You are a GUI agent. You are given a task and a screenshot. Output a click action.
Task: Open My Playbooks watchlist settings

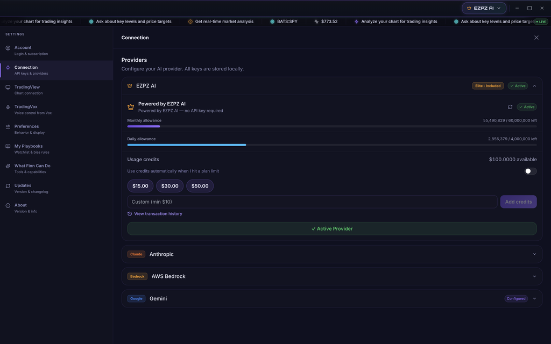[x=56, y=149]
